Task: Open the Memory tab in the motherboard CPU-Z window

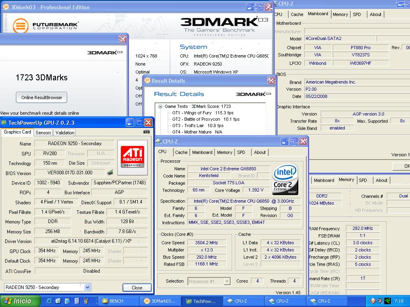Action: coord(340,14)
